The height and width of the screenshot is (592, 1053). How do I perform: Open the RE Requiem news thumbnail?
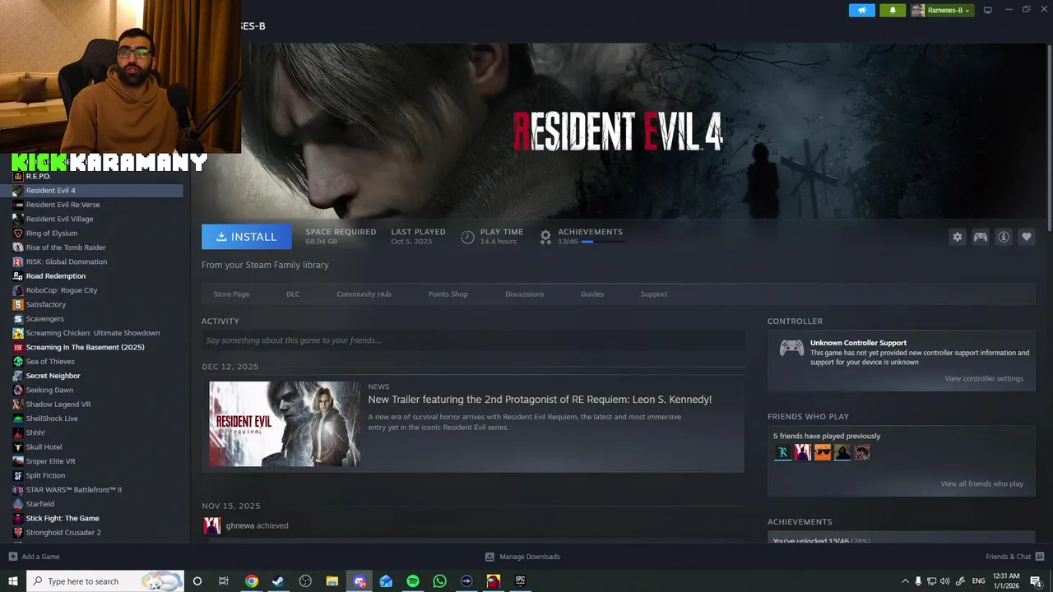pos(285,423)
